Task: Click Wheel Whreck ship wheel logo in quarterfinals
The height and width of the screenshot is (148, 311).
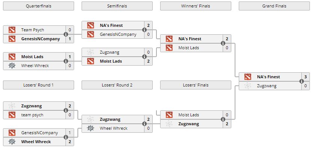Action: 12,66
